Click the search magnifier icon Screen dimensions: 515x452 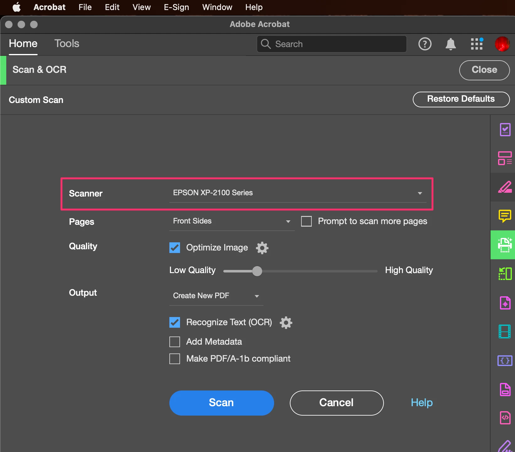point(266,44)
